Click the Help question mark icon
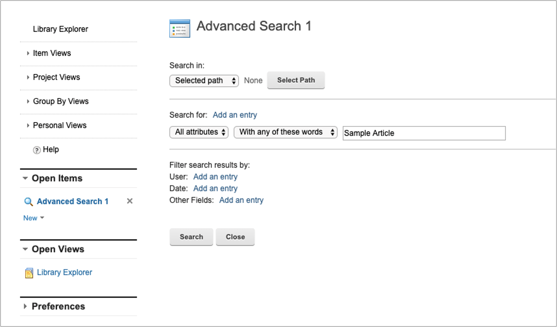 [37, 150]
